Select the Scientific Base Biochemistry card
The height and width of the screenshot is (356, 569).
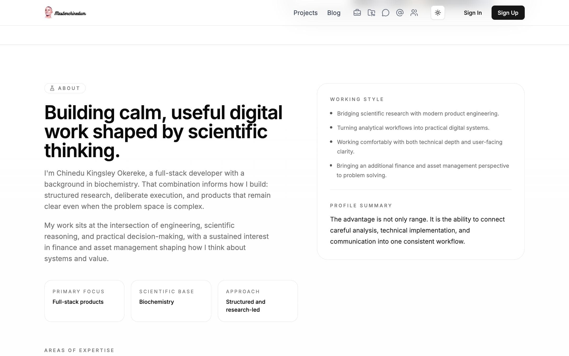click(171, 301)
